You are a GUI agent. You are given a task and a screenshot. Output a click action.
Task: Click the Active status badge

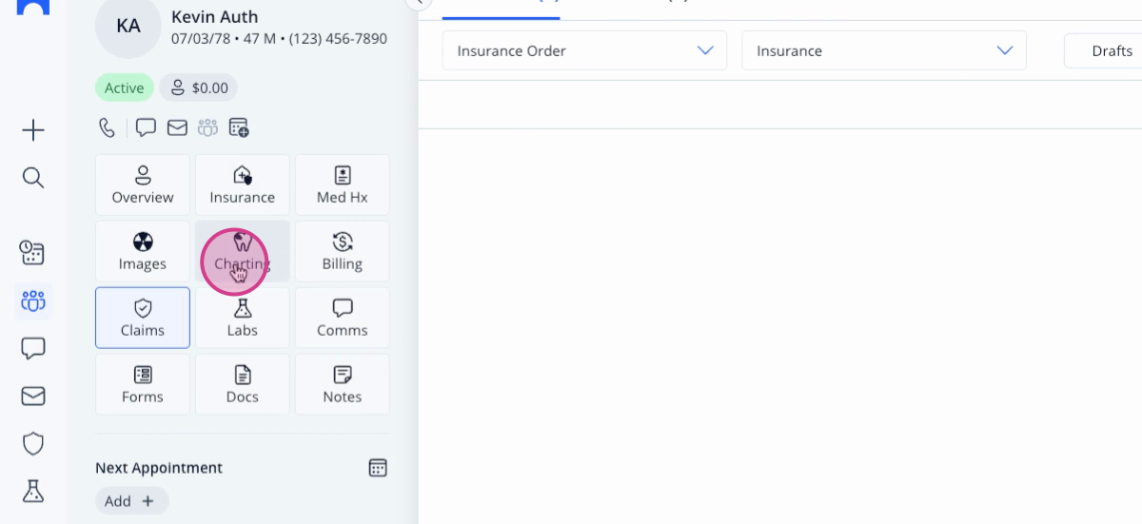(x=124, y=87)
